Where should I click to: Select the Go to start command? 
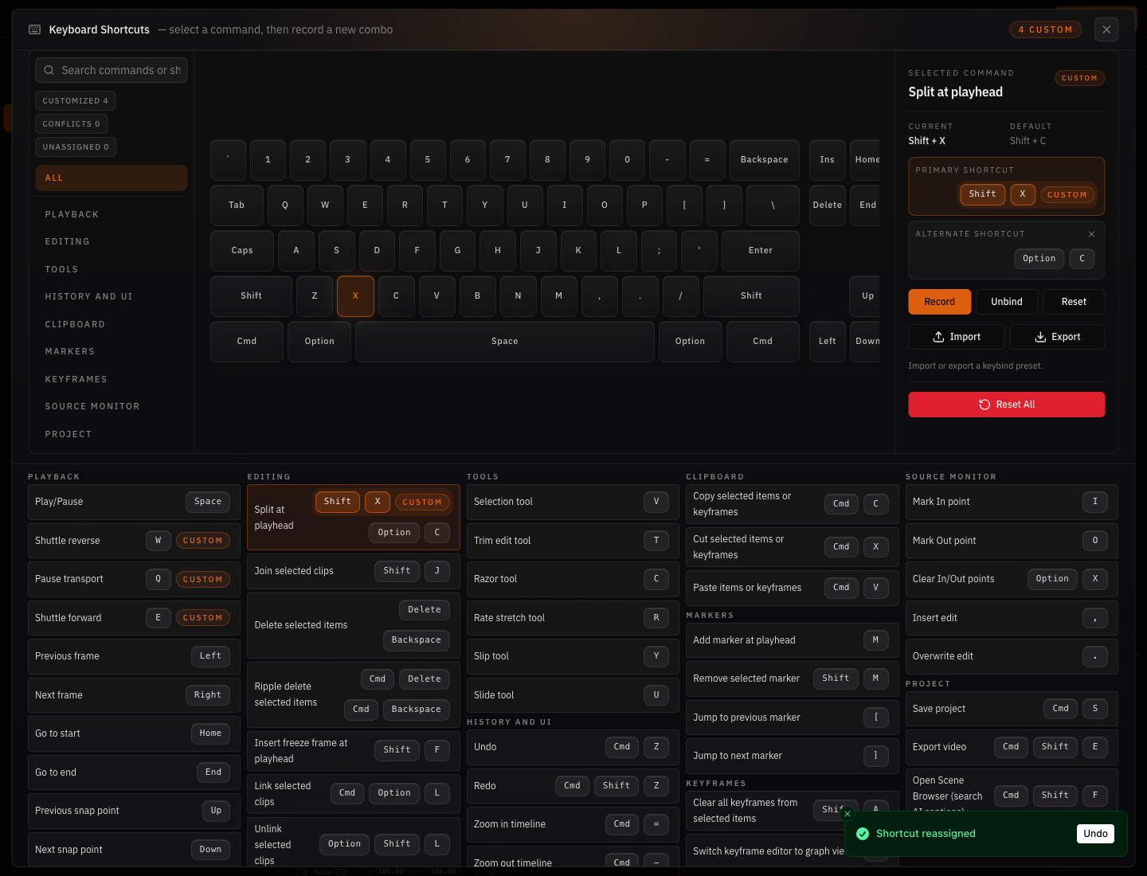[134, 733]
